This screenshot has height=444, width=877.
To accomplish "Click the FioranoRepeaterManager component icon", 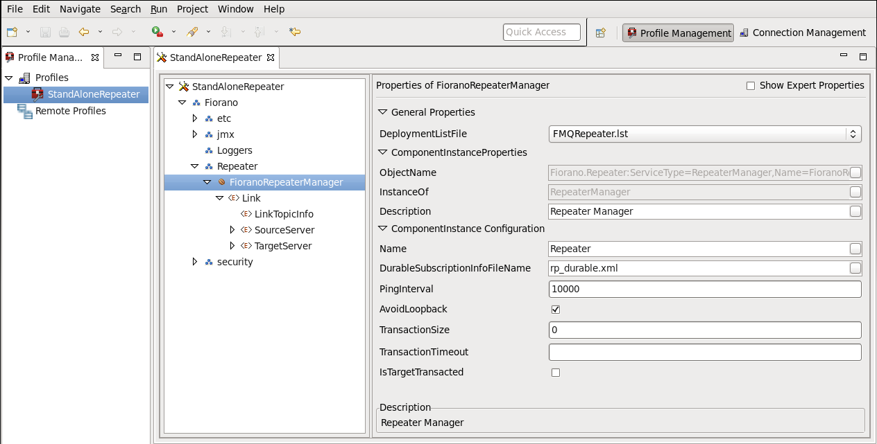I will [221, 182].
